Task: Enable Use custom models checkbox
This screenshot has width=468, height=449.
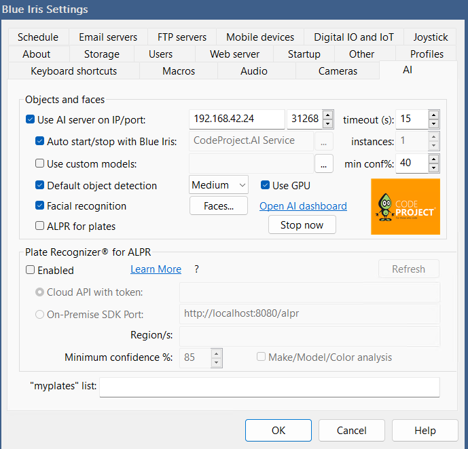Action: (39, 163)
